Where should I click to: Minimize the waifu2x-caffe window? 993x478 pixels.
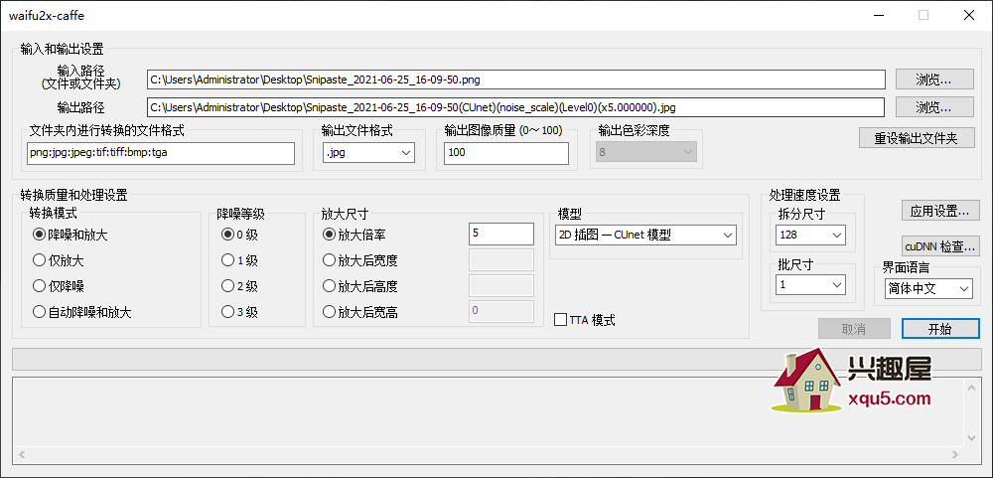tap(878, 16)
